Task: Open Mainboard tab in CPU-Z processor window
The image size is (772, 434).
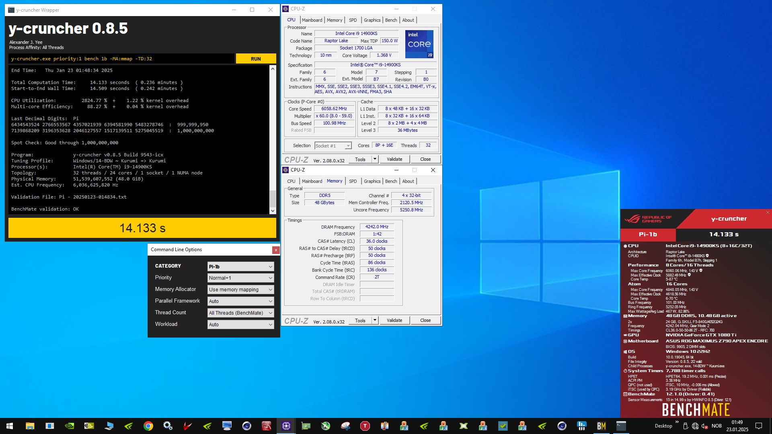Action: 312,20
